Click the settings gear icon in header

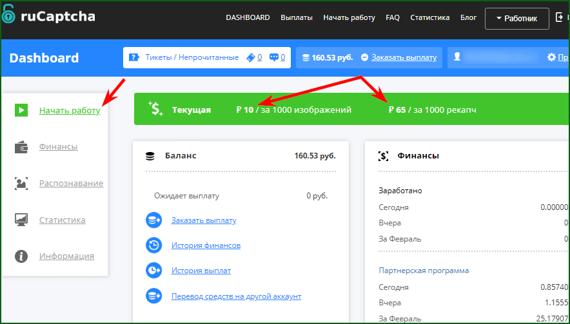(x=551, y=57)
